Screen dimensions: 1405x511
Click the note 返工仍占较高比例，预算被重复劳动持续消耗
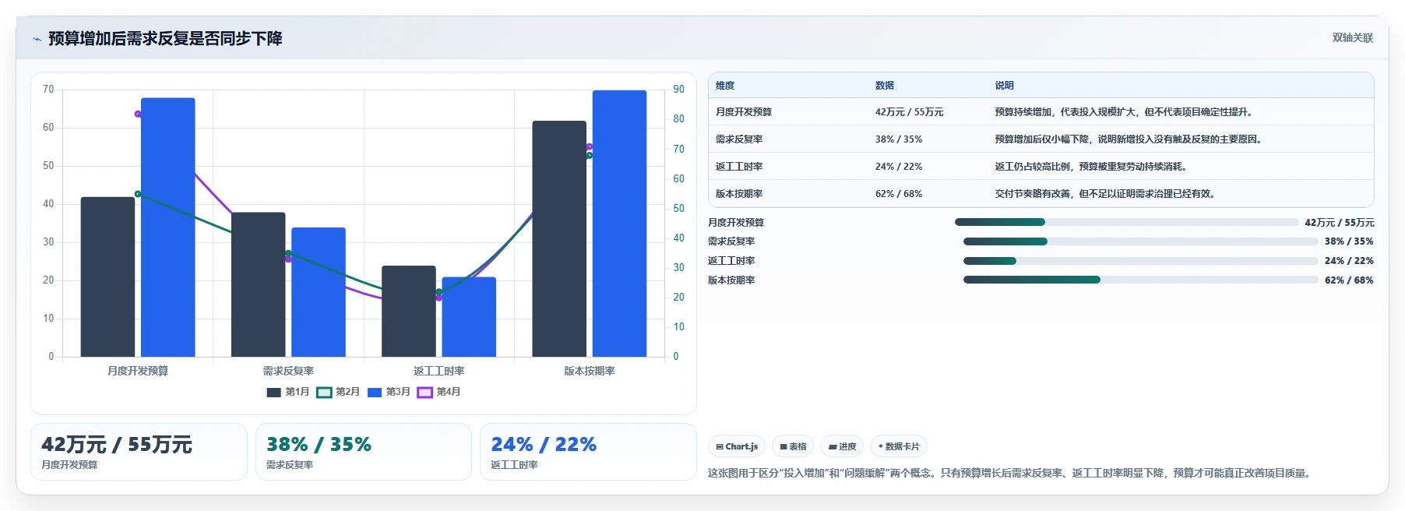(1090, 167)
